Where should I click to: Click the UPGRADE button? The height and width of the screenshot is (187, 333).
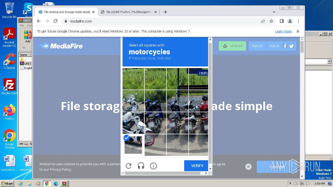[x=232, y=46]
